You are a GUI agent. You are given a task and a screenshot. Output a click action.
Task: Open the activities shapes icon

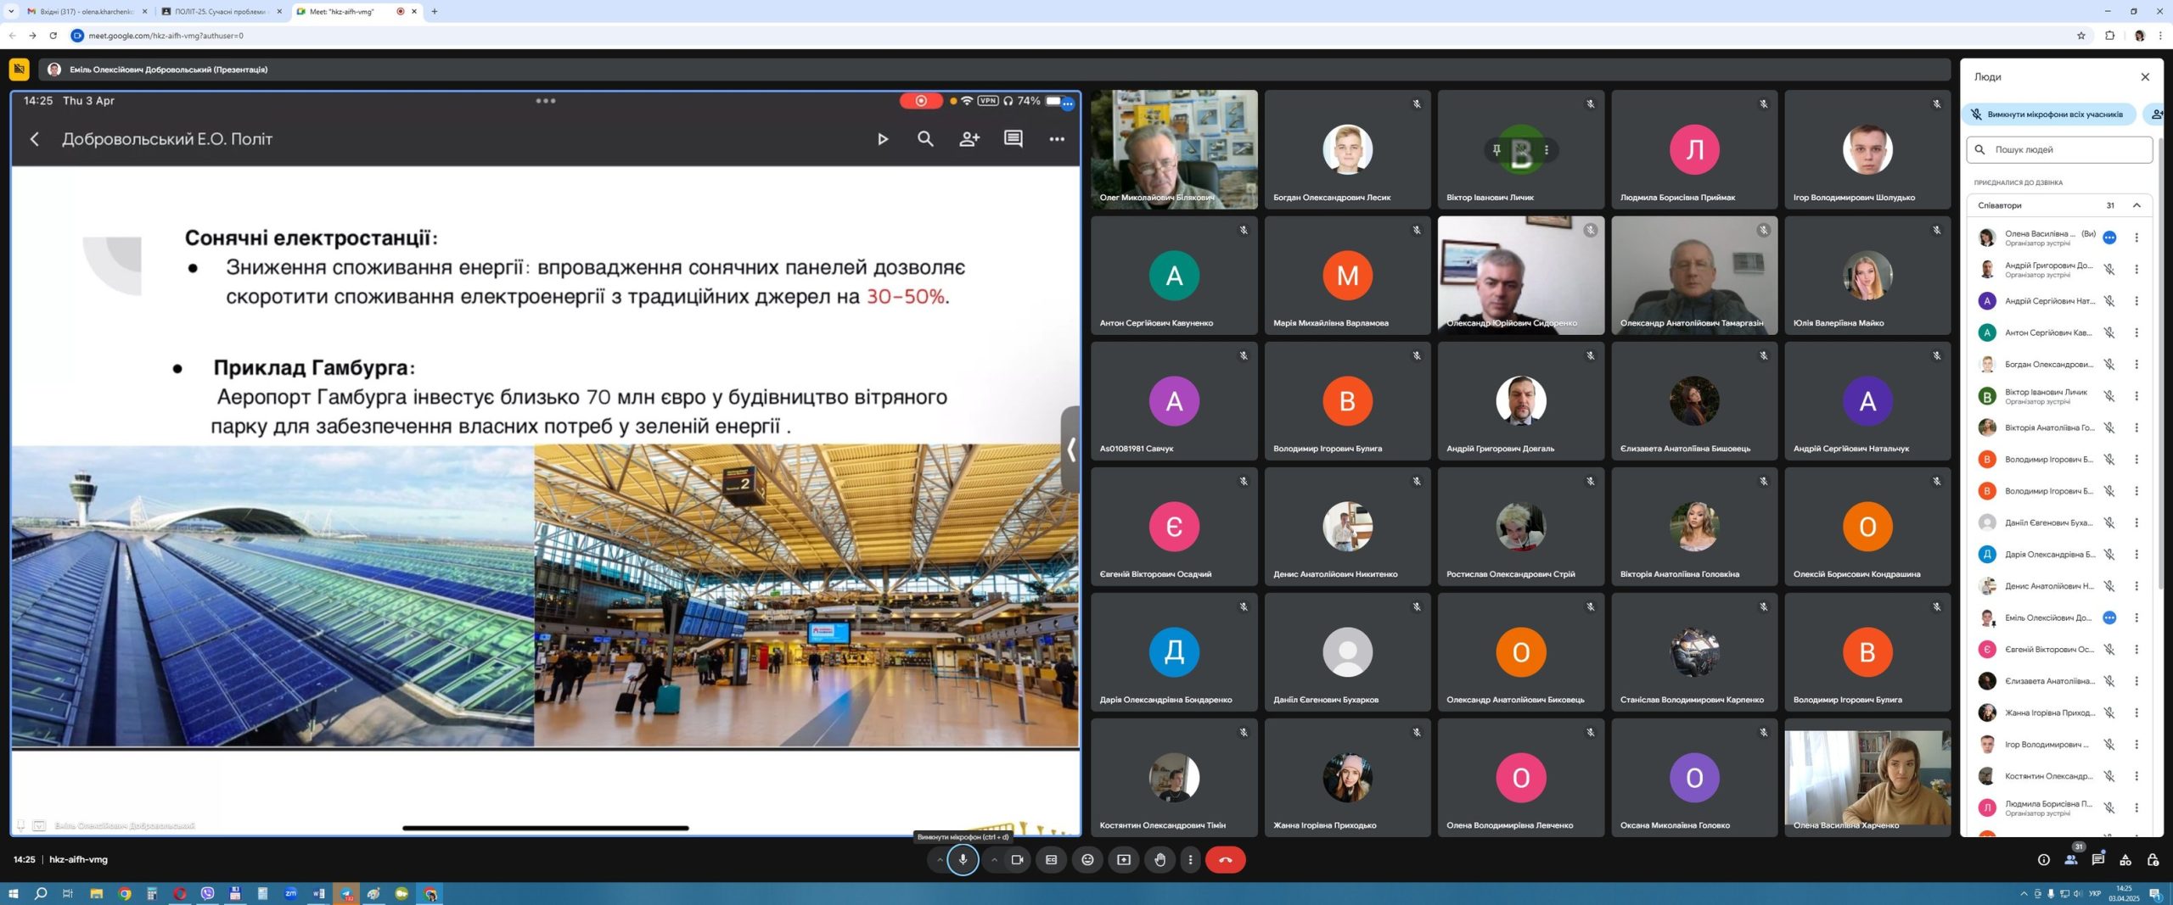(x=2125, y=859)
